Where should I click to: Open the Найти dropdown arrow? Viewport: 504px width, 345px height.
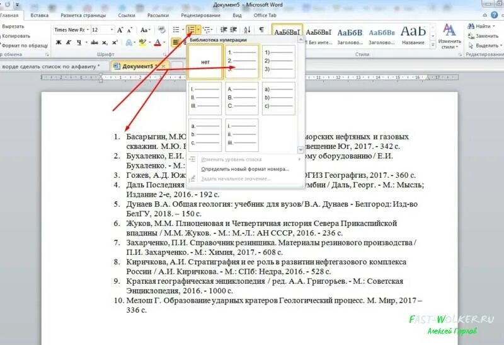[x=494, y=26]
